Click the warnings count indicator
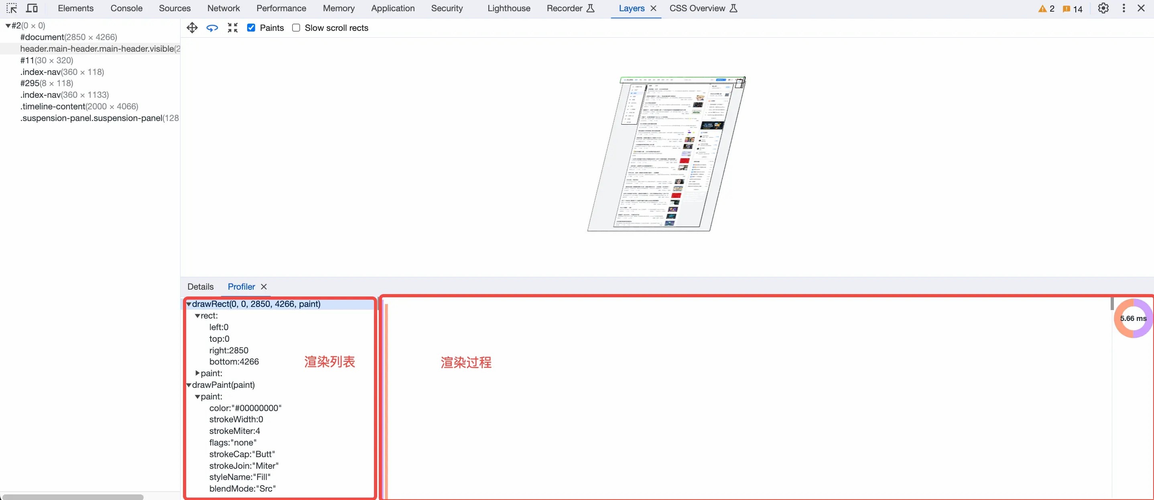The image size is (1154, 500). click(1046, 8)
